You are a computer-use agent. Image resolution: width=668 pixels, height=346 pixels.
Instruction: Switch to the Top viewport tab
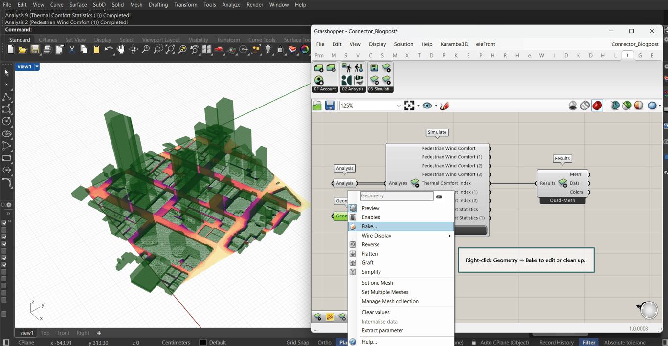(x=45, y=333)
